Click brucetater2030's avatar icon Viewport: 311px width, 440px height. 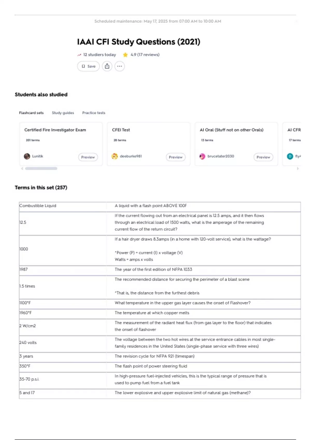pyautogui.click(x=202, y=156)
